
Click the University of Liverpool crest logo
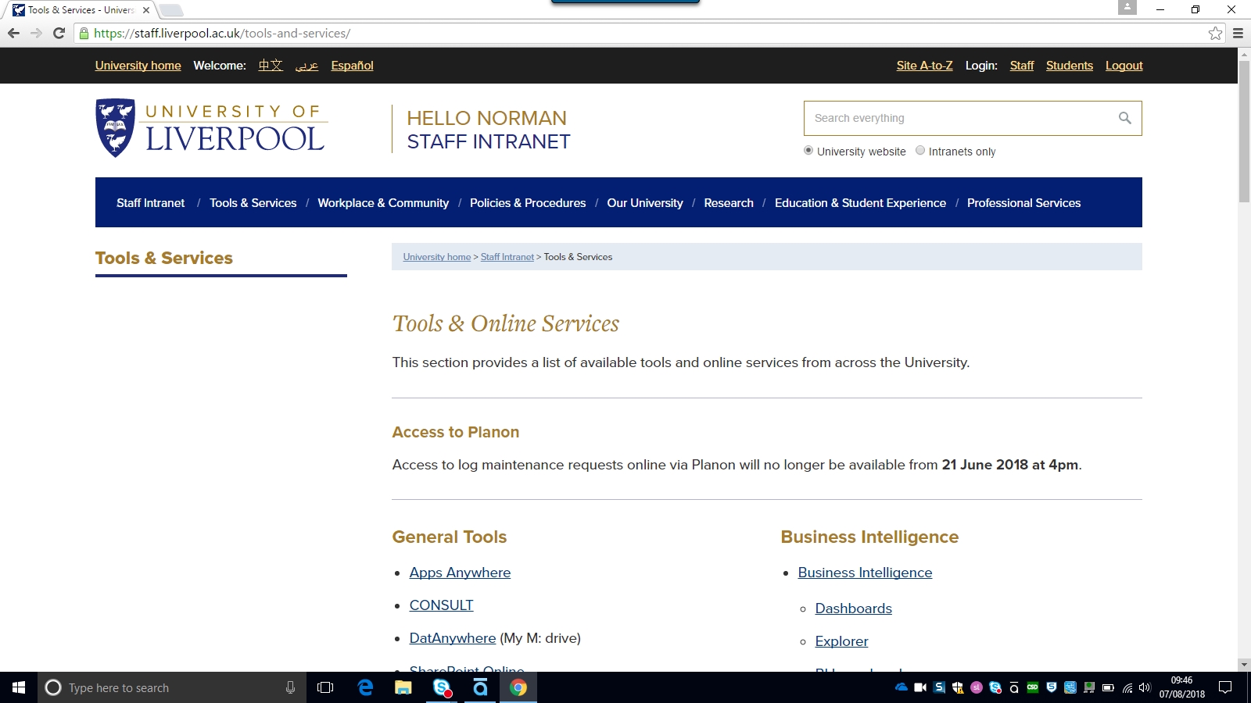coord(116,128)
